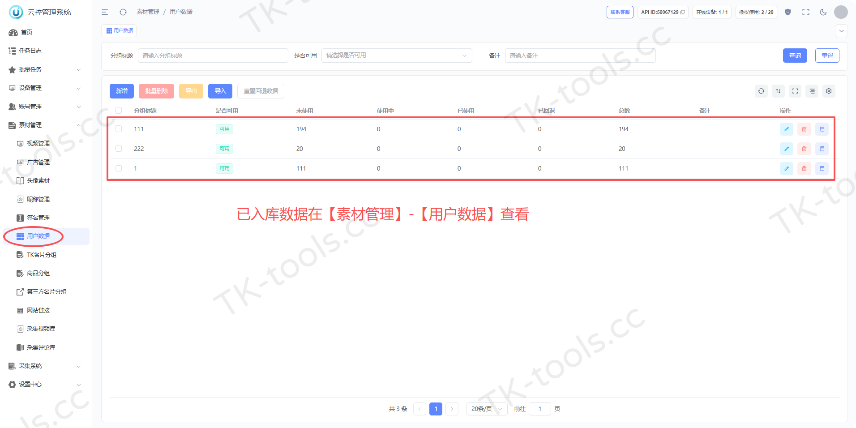Open the tabs dropdown chevron at top right

841,31
